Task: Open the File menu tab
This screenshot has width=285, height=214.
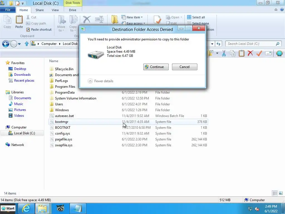Action: click(x=8, y=10)
